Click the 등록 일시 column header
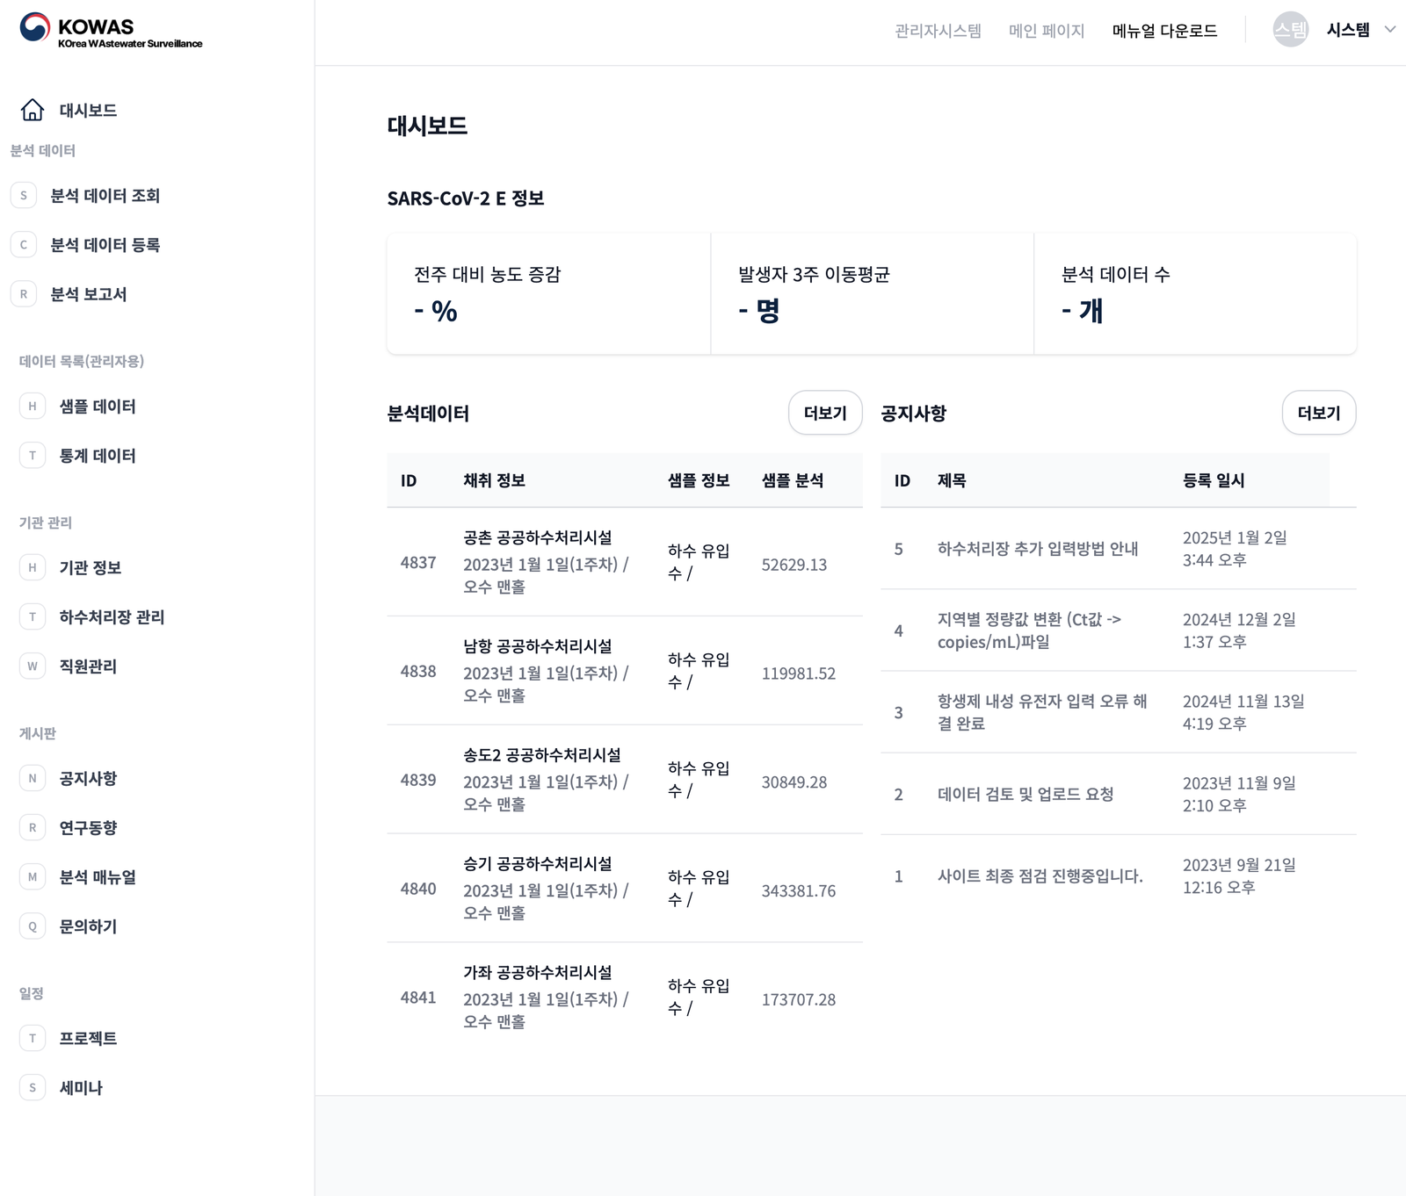 [x=1214, y=480]
